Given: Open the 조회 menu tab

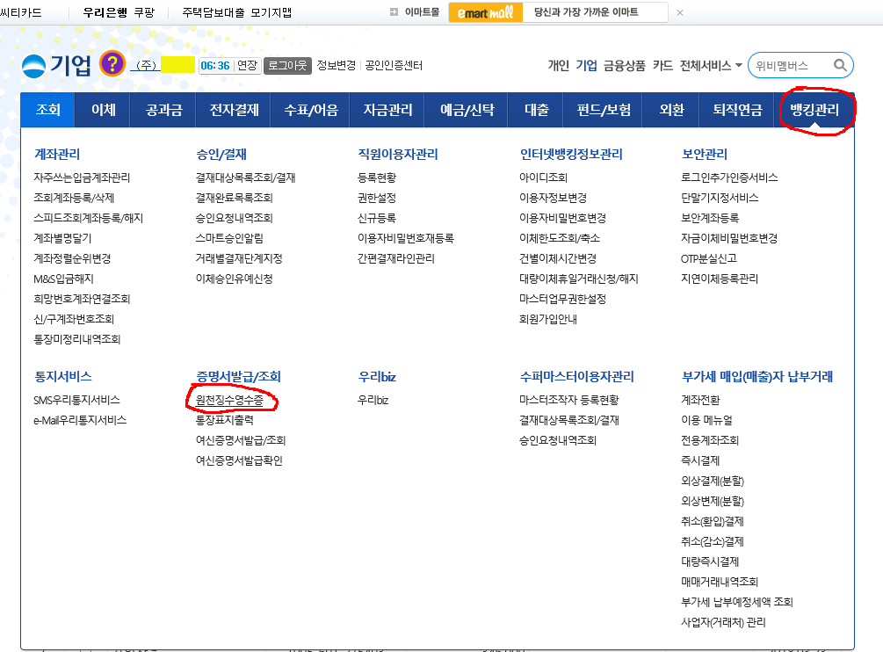Looking at the screenshot, I should tap(47, 110).
